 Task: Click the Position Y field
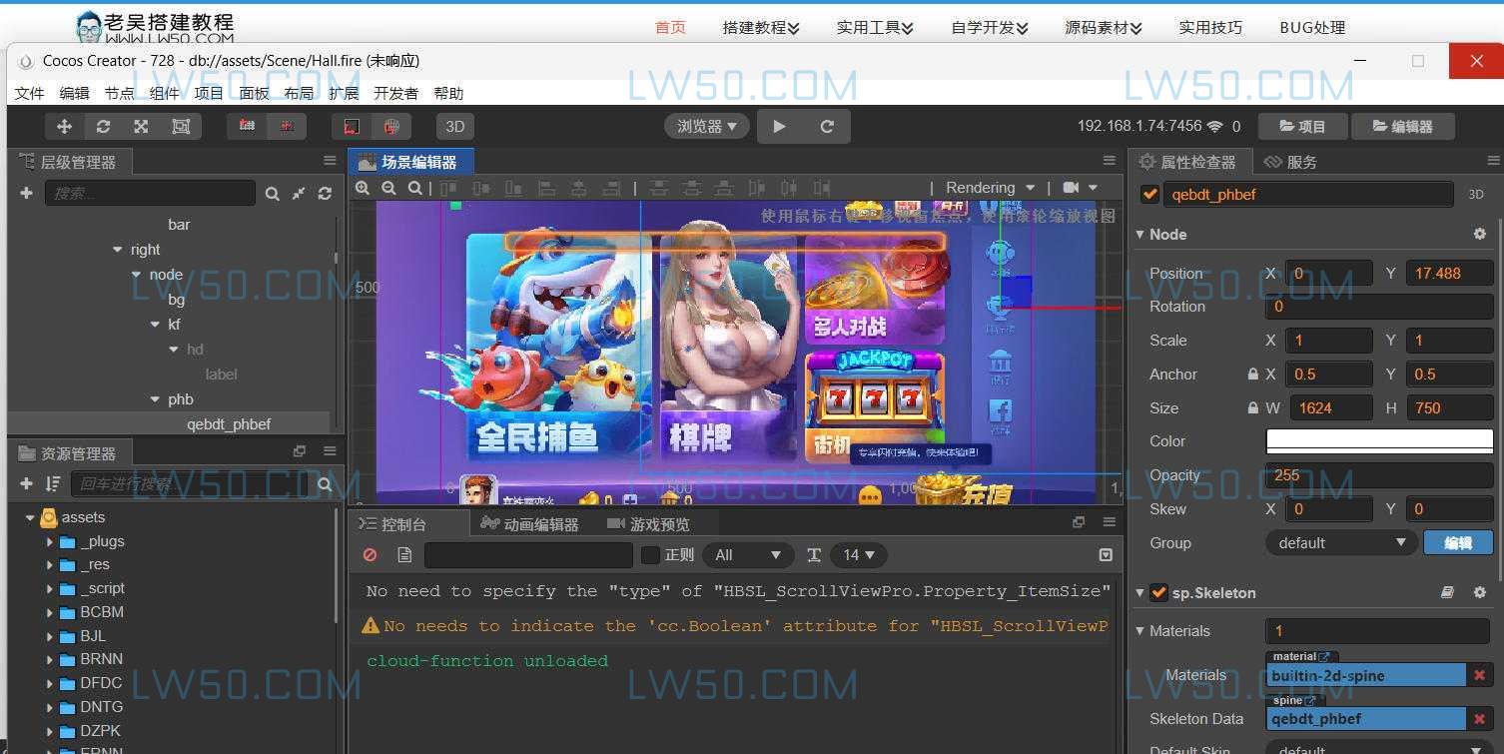pyautogui.click(x=1449, y=273)
